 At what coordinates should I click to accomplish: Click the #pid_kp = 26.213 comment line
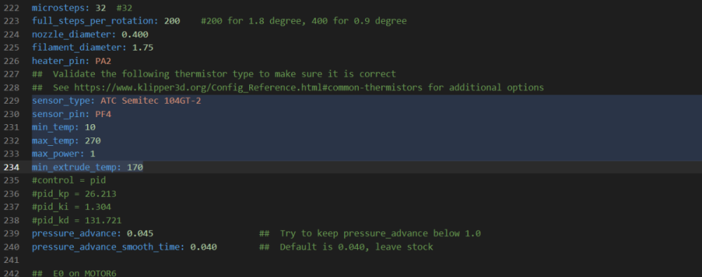[74, 194]
